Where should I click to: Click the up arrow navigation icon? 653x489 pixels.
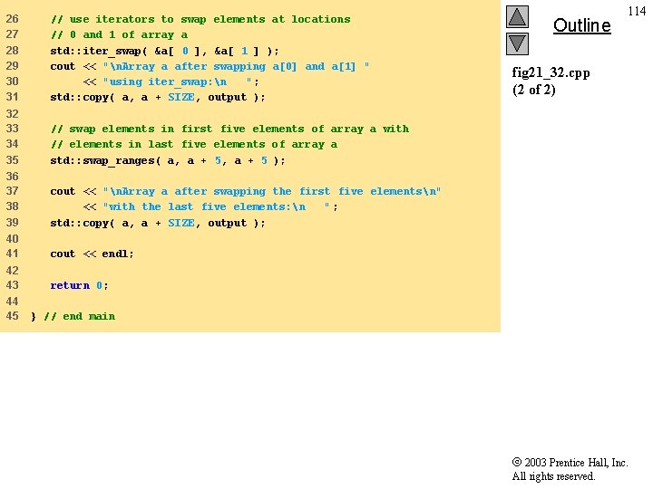(x=517, y=16)
